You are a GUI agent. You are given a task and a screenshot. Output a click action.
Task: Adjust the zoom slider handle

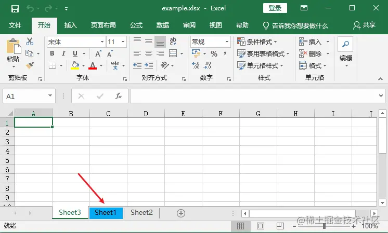click(324, 226)
